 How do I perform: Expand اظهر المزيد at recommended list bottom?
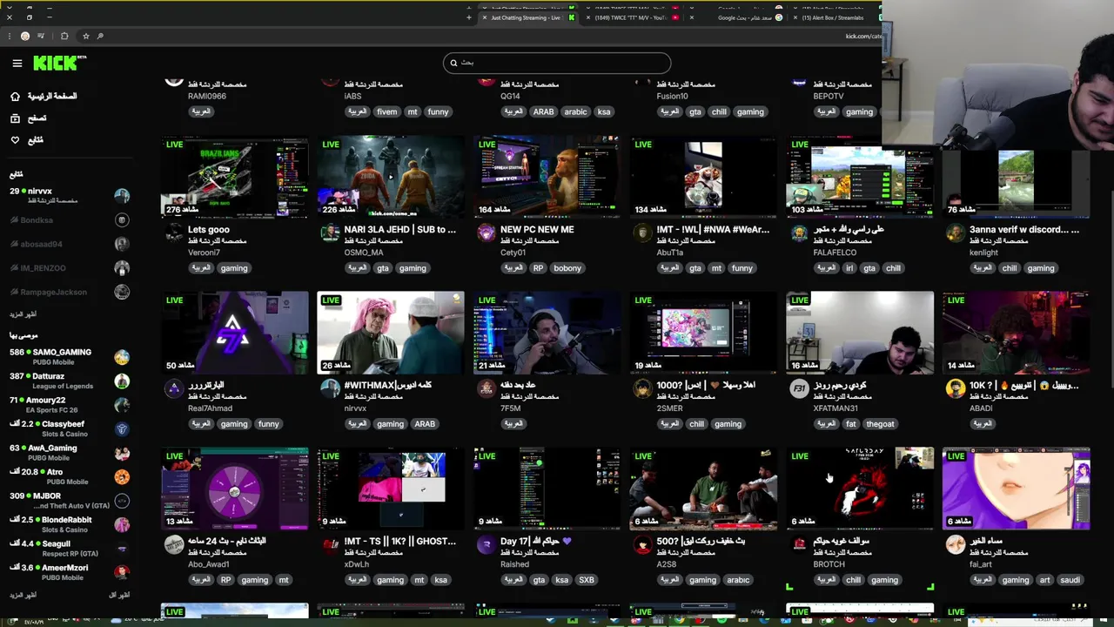click(23, 595)
